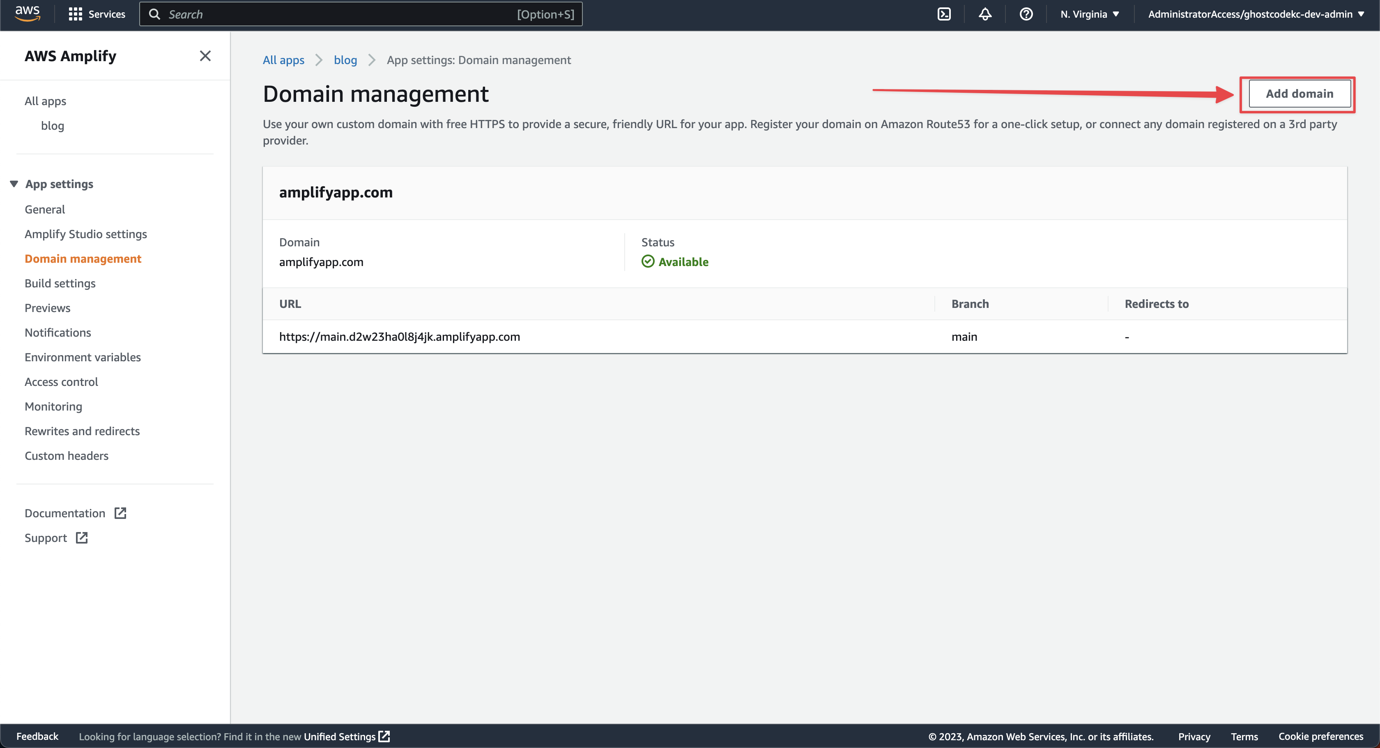Click the main.d2w23ha0l8j4jk.amplifyapp.com URL
The height and width of the screenshot is (748, 1380).
click(x=400, y=336)
